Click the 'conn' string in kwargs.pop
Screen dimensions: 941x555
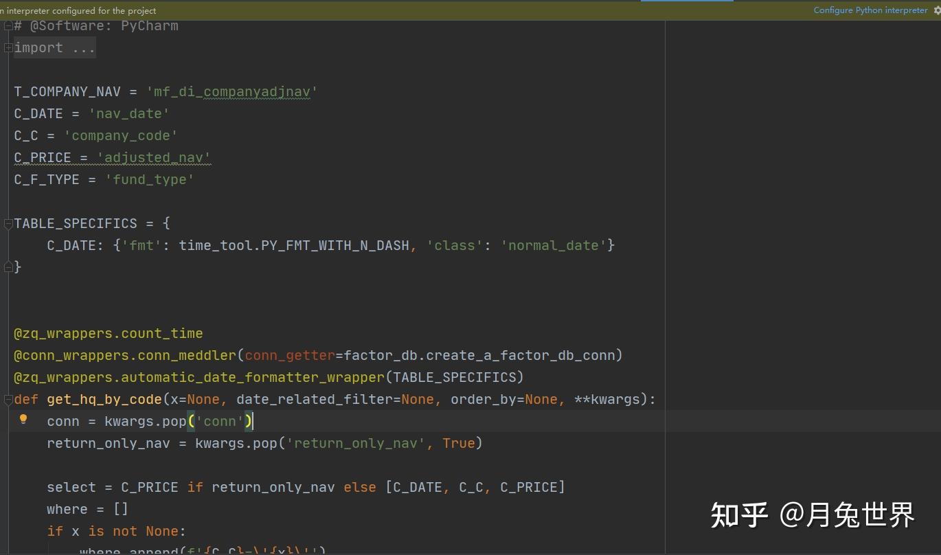coord(220,422)
